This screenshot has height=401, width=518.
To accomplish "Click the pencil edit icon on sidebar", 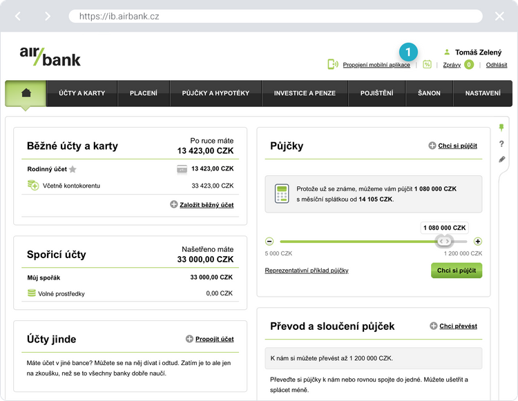I will click(x=502, y=159).
